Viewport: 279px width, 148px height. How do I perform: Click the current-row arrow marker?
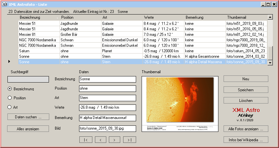(x=9, y=62)
